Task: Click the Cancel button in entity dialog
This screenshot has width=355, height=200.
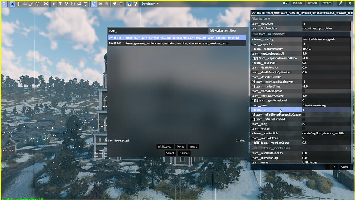Action: coord(184,153)
